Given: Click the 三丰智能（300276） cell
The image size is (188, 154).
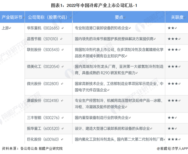Looking at the screenshot, I should click(x=49, y=118).
